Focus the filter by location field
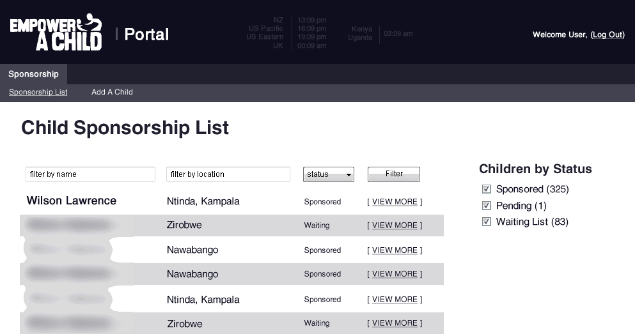Image resolution: width=635 pixels, height=336 pixels. click(x=228, y=174)
